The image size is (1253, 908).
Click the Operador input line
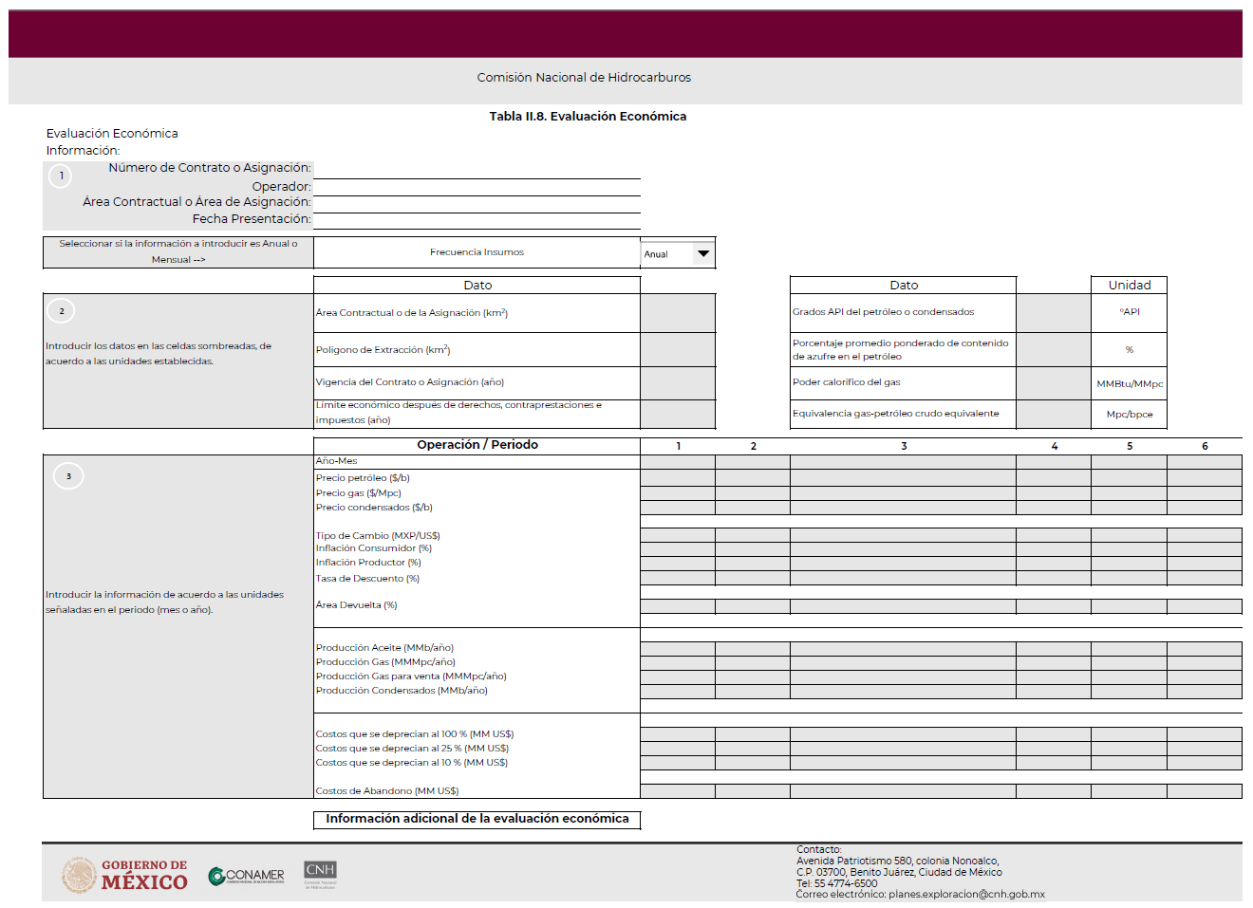tap(477, 187)
